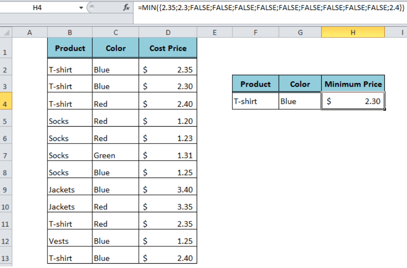This screenshot has width=407, height=268.
Task: Select the cost price 2.35 in row 2
Action: (168, 67)
